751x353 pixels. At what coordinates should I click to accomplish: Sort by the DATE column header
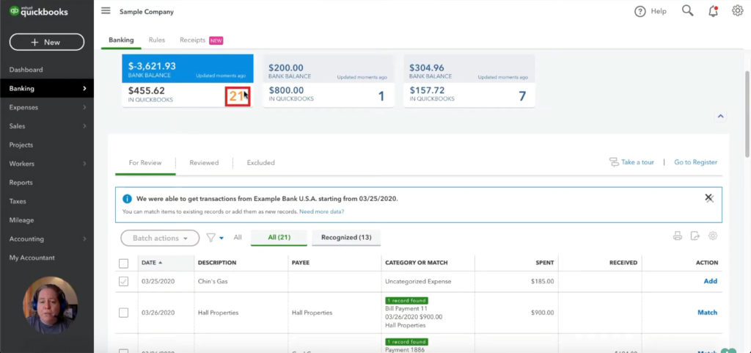(x=152, y=263)
